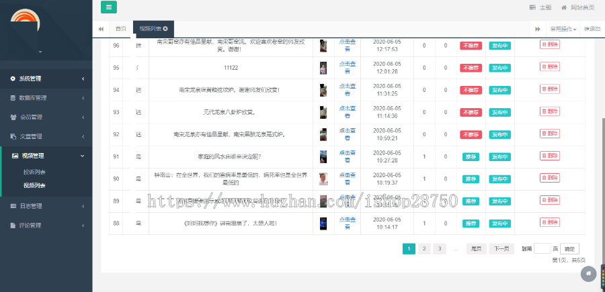Click the 退出 logout button
The image size is (605, 292).
tap(593, 29)
